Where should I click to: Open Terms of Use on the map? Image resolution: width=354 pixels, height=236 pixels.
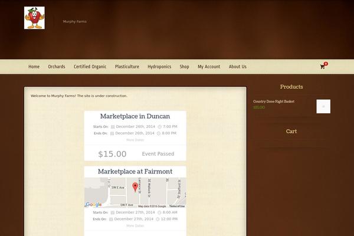[x=177, y=206]
